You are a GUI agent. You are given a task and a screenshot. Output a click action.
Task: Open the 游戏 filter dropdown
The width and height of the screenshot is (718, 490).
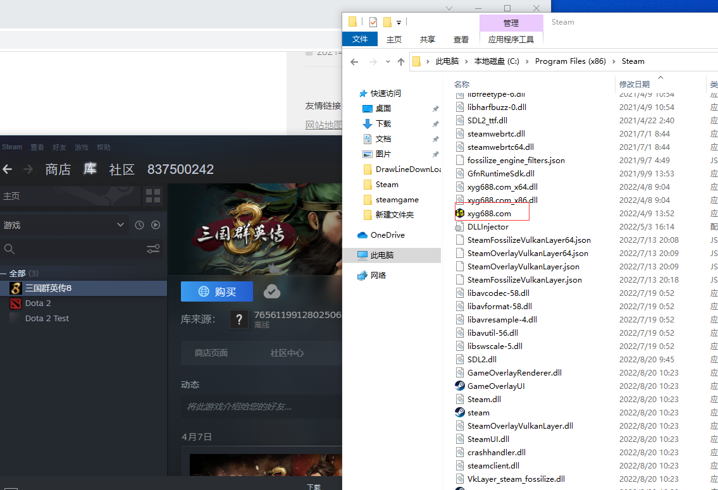tap(120, 225)
